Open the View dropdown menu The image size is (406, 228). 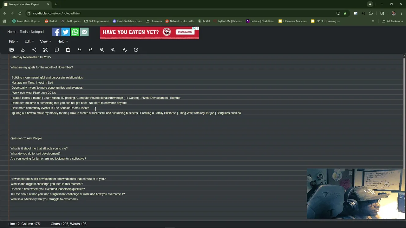pos(45,41)
